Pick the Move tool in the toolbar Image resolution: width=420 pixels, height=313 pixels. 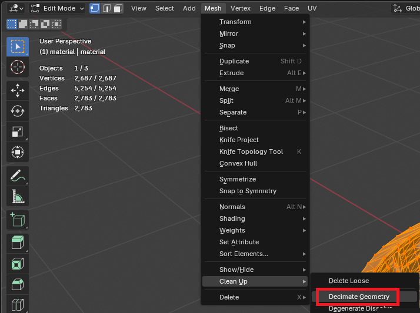pos(18,90)
